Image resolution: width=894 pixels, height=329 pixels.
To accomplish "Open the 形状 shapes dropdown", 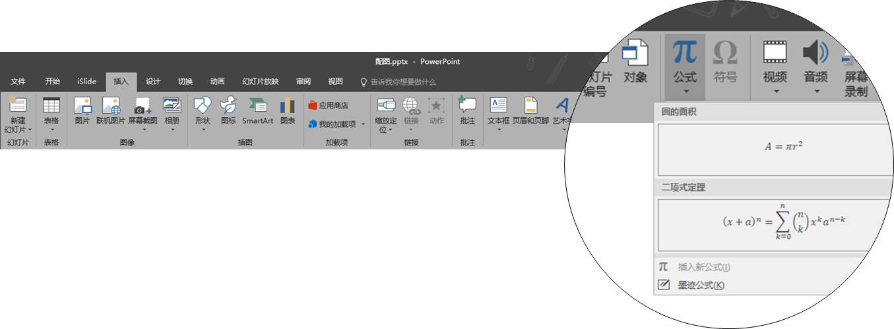I will click(203, 130).
